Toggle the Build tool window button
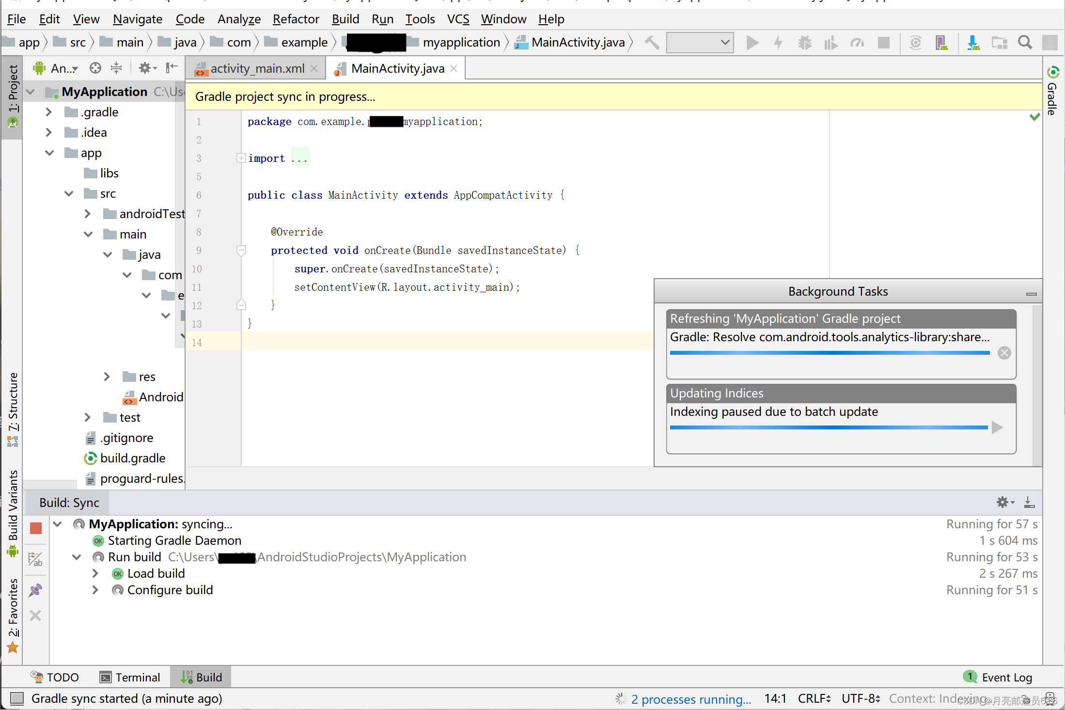Screen dimensions: 1065x710 coord(202,677)
